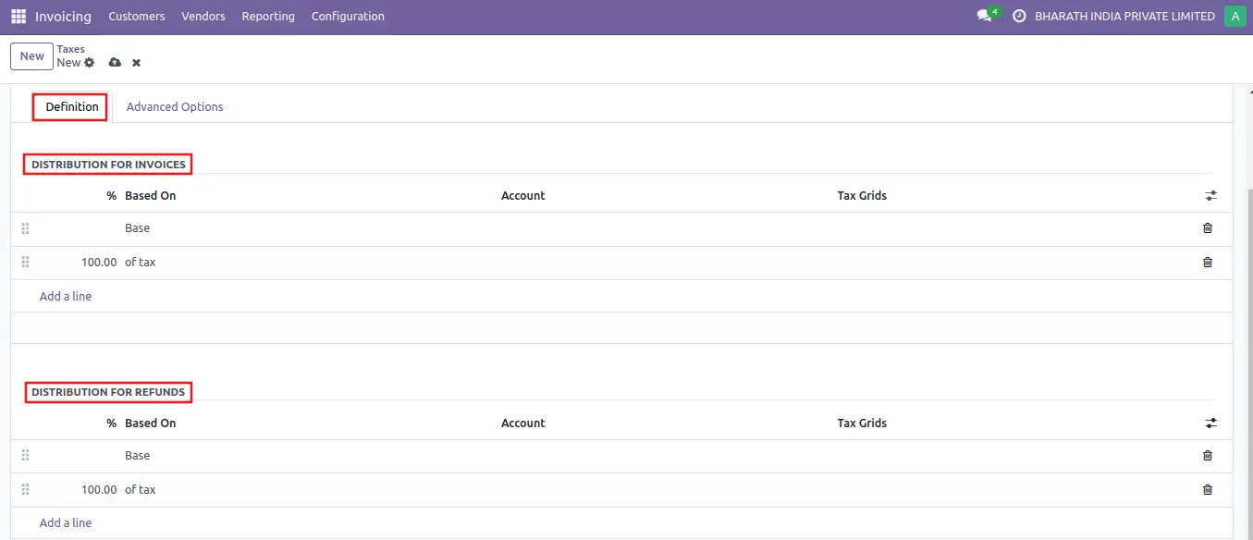Screen dimensions: 1253x540
Task: Add a line under Distribution for Invoices
Action: (66, 297)
